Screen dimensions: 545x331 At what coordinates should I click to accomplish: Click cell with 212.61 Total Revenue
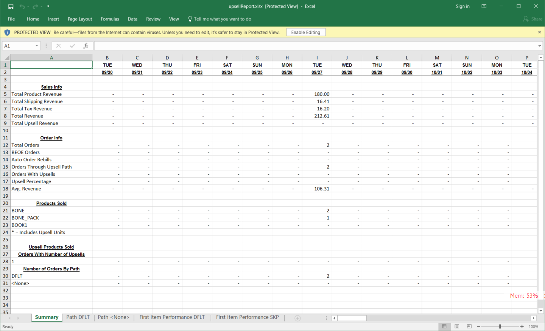[x=317, y=116]
